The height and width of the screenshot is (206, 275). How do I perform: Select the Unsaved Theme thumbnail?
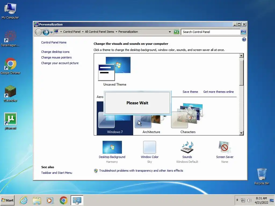pos(115,71)
